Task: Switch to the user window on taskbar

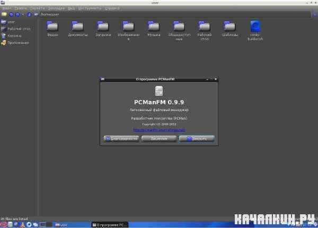Action: tap(72, 225)
